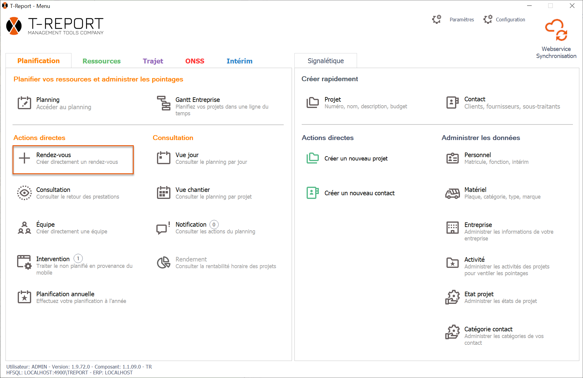
Task: Open the Vue chantier calendar icon
Action: coord(164,193)
